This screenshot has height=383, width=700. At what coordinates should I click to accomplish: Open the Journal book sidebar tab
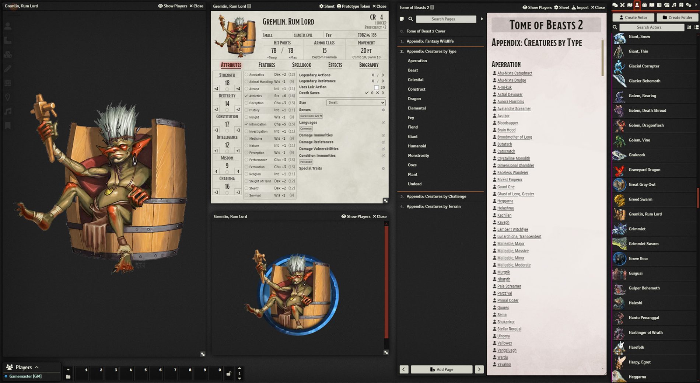coord(652,5)
